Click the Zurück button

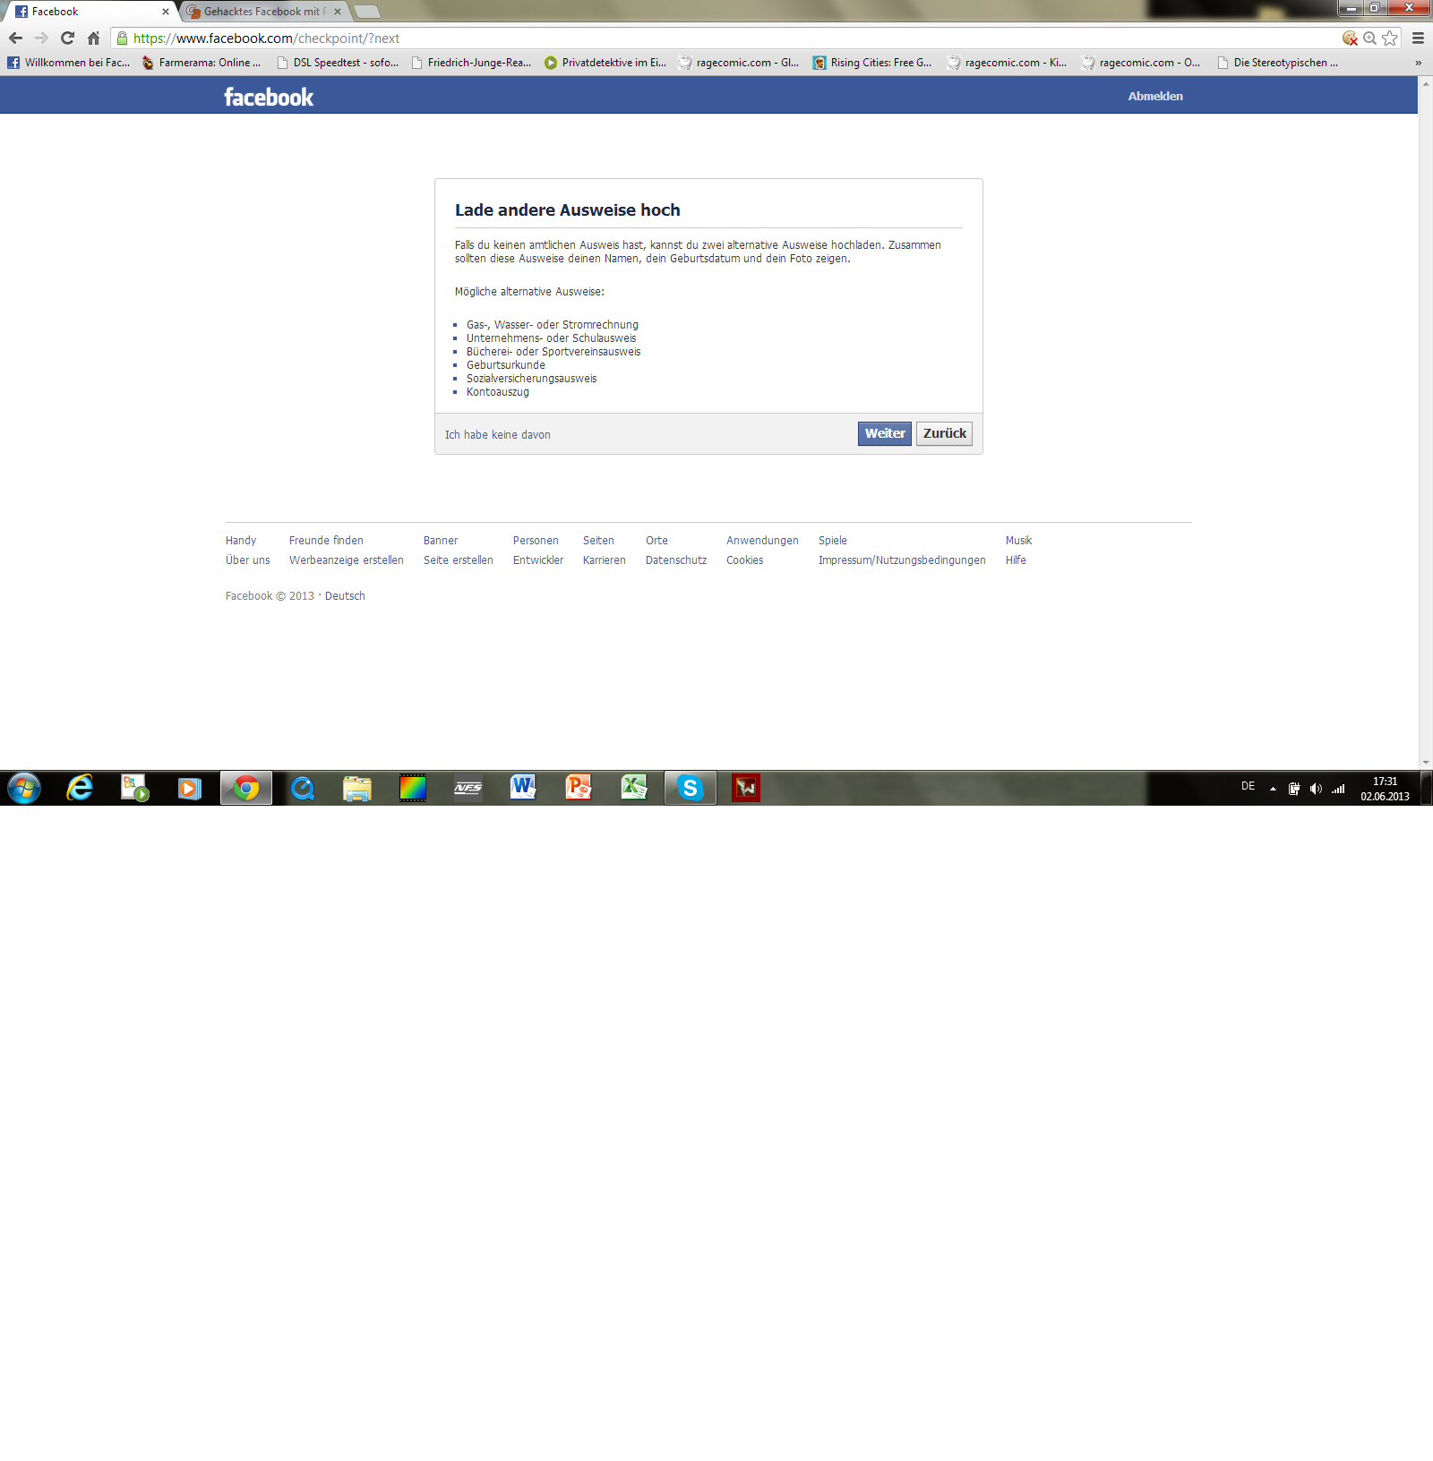[x=945, y=433]
